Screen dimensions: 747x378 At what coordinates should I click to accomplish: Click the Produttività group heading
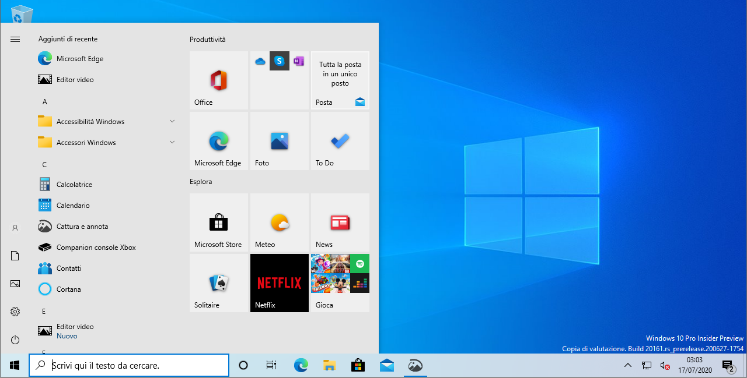pyautogui.click(x=207, y=40)
